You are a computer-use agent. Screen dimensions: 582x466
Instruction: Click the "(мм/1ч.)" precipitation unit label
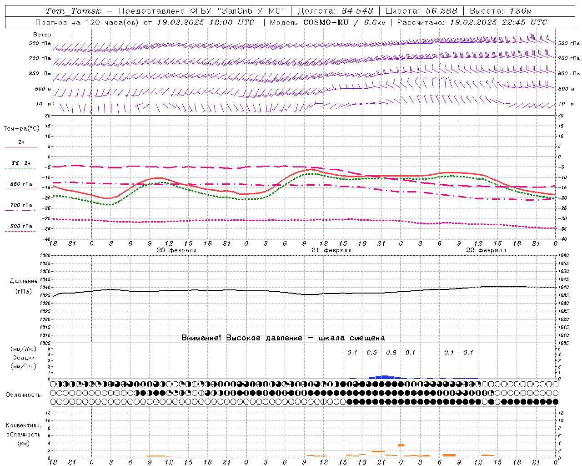pyautogui.click(x=24, y=366)
